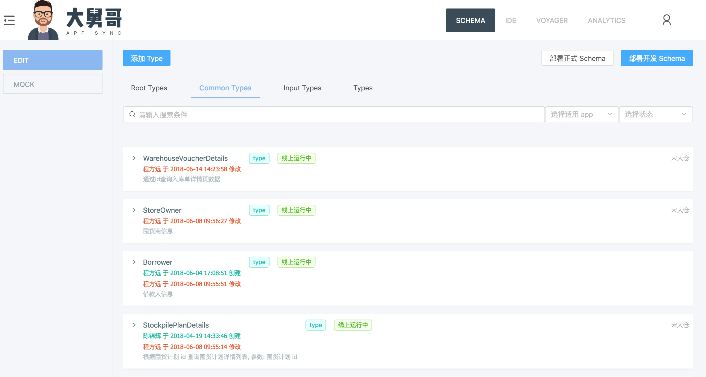Click the search magnifier icon

[132, 114]
